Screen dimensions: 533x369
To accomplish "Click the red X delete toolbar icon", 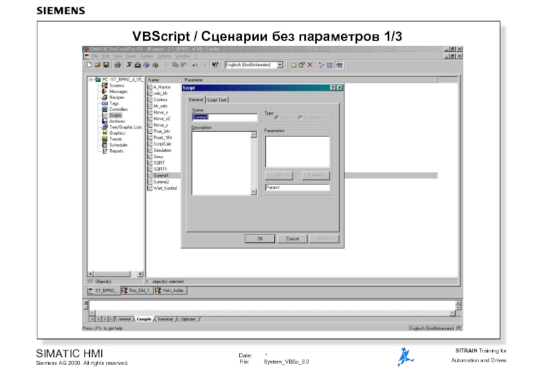I will tap(310, 65).
